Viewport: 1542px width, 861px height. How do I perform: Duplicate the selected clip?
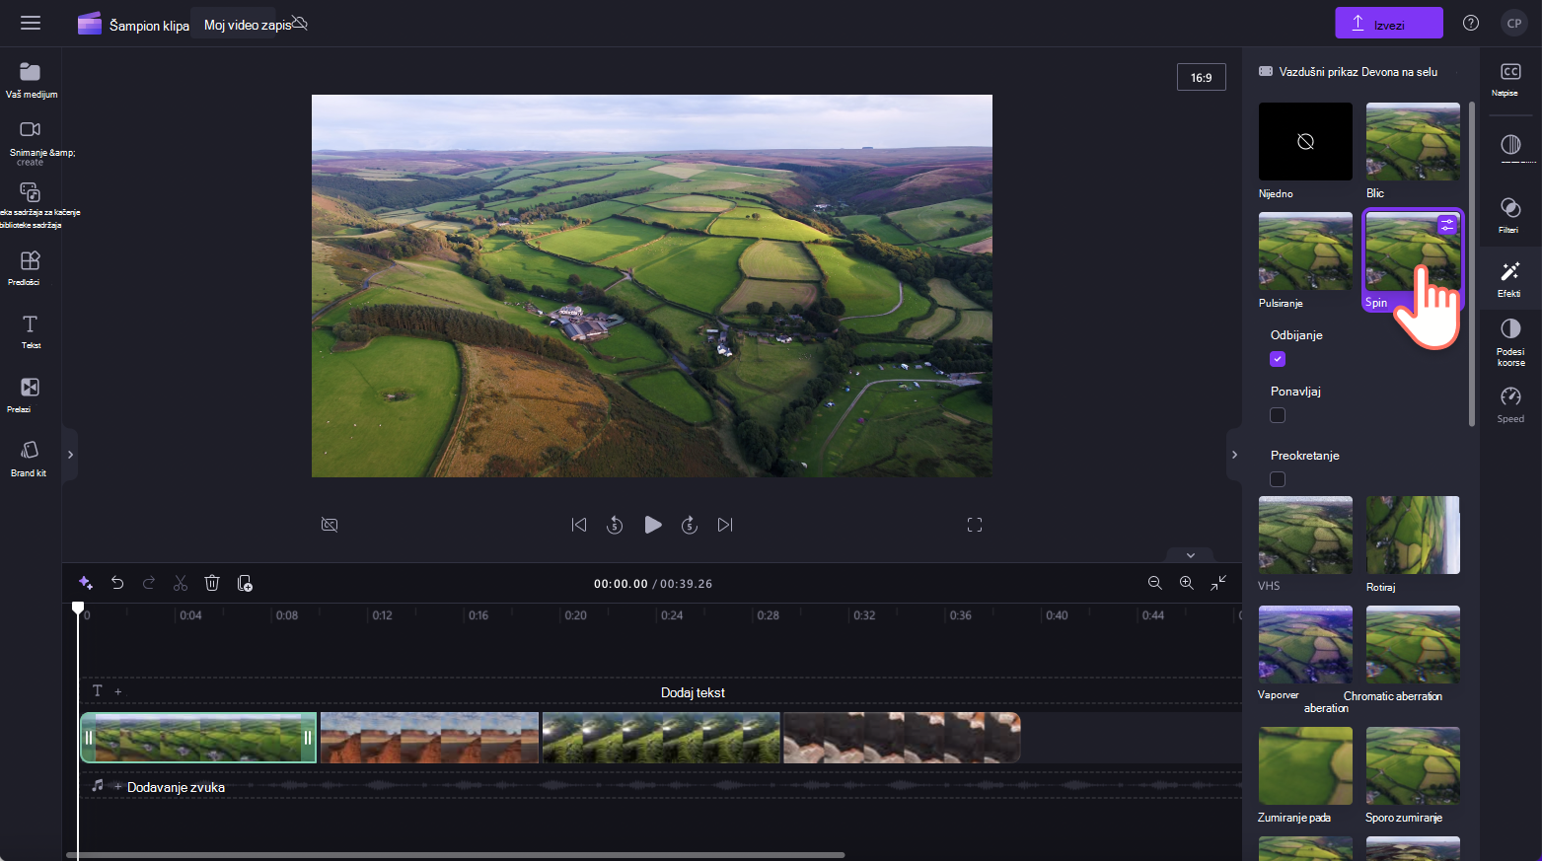(245, 583)
